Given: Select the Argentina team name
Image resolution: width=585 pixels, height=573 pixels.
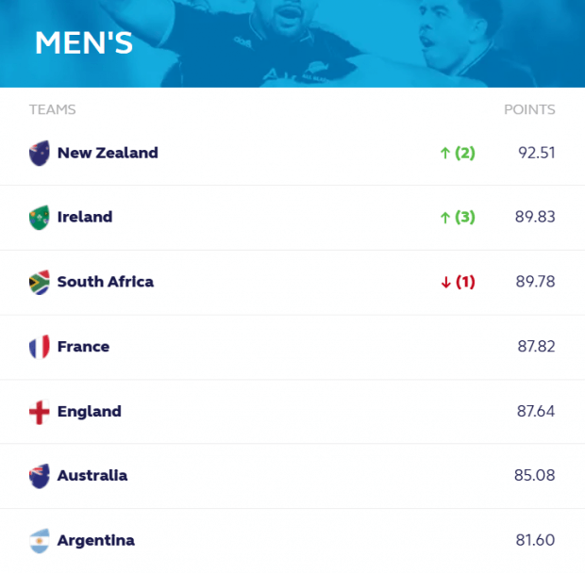Looking at the screenshot, I should (96, 541).
